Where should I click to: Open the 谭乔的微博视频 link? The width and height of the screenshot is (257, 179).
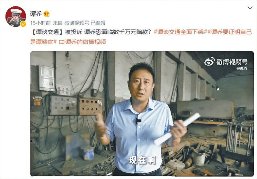(85, 42)
